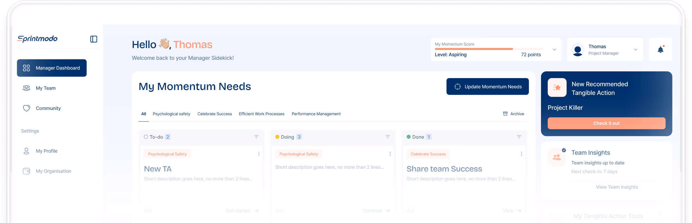Open Manager Dashboard from the sidebar
This screenshot has width=692, height=223.
(52, 68)
